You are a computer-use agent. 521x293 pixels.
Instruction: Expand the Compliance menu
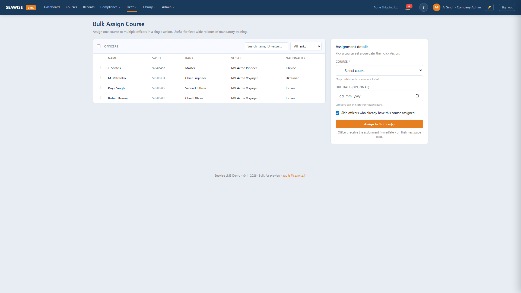pyautogui.click(x=110, y=7)
